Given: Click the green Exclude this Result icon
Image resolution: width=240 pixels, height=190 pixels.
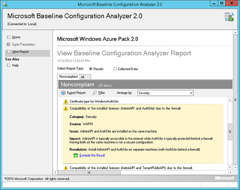Looking at the screenshot, I should click(x=76, y=156).
